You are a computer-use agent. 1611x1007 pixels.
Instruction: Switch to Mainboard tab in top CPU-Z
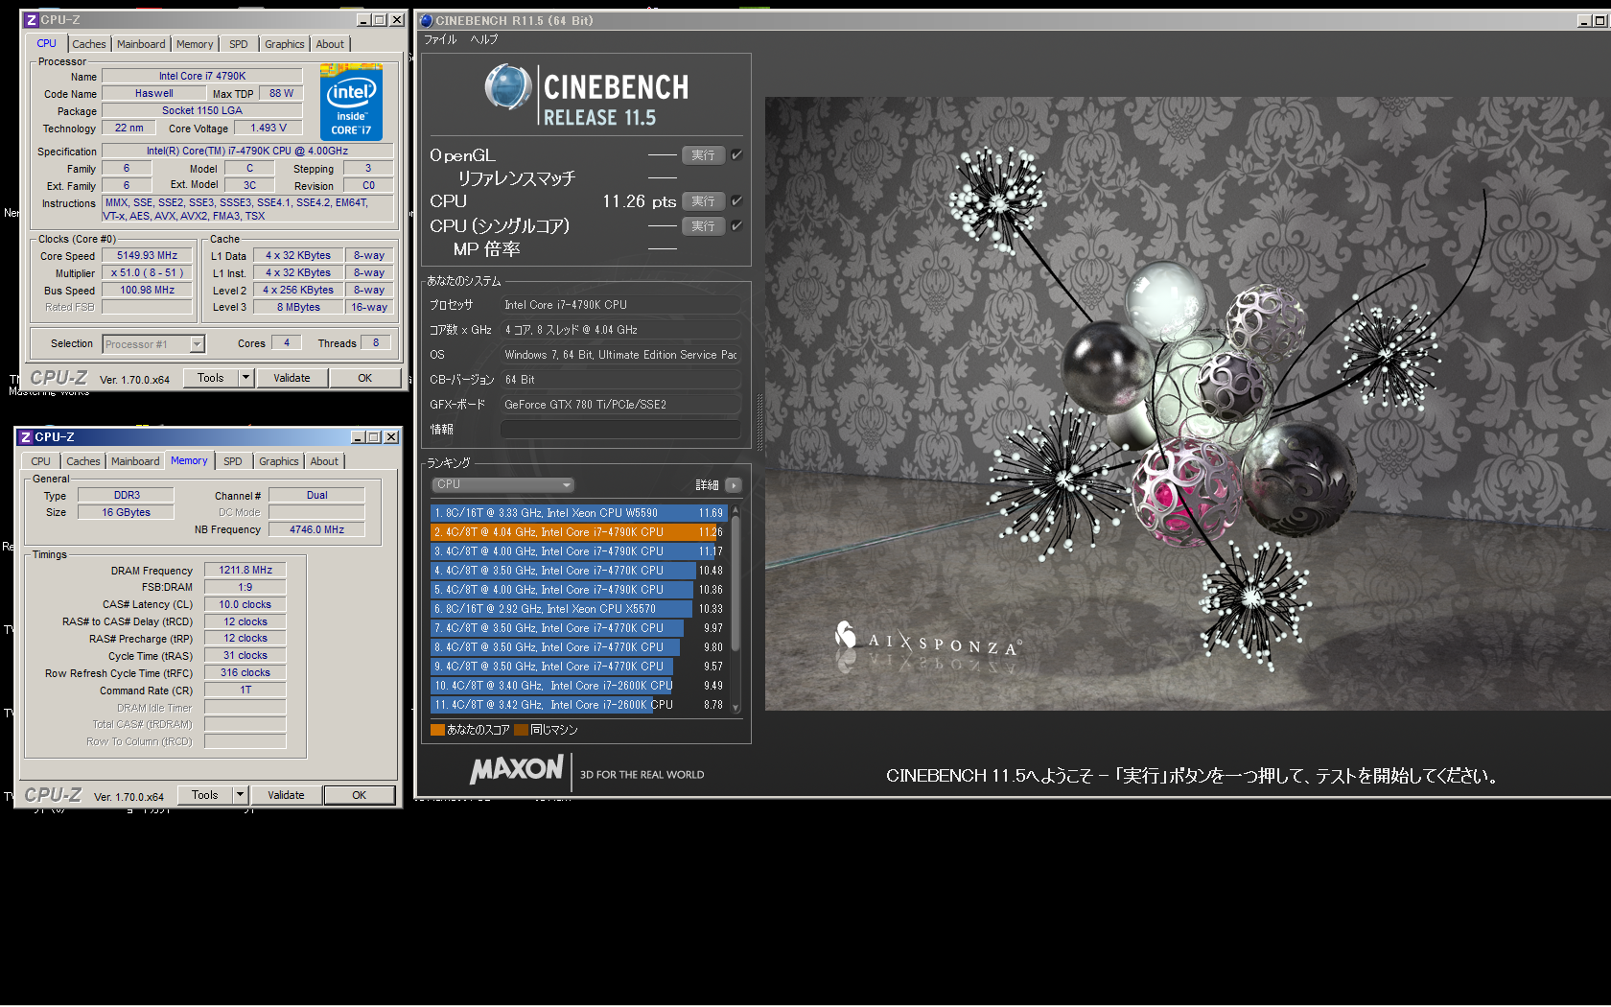[x=141, y=44]
